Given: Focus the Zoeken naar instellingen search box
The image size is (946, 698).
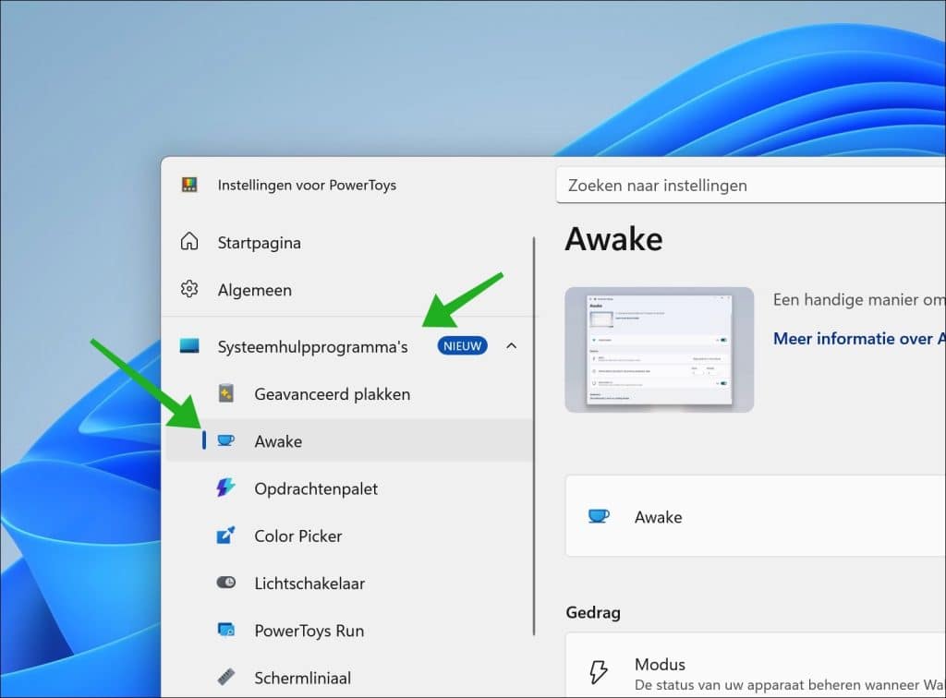Looking at the screenshot, I should [x=751, y=185].
